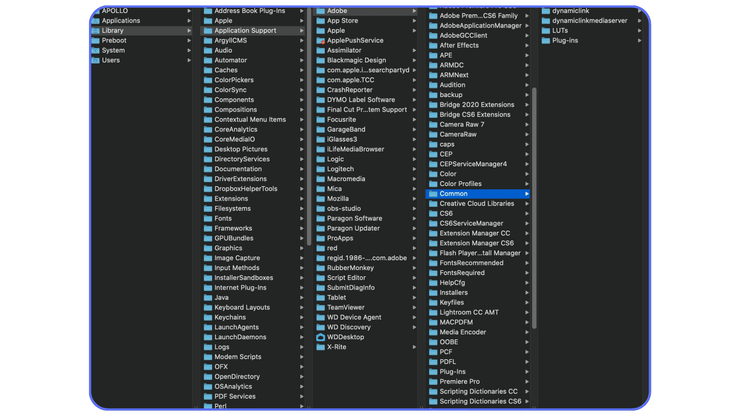This screenshot has width=740, height=416.
Task: Select the Camera Raw 7 folder
Action: 461,124
